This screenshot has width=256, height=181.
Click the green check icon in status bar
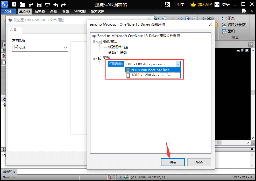pyautogui.click(x=126, y=177)
